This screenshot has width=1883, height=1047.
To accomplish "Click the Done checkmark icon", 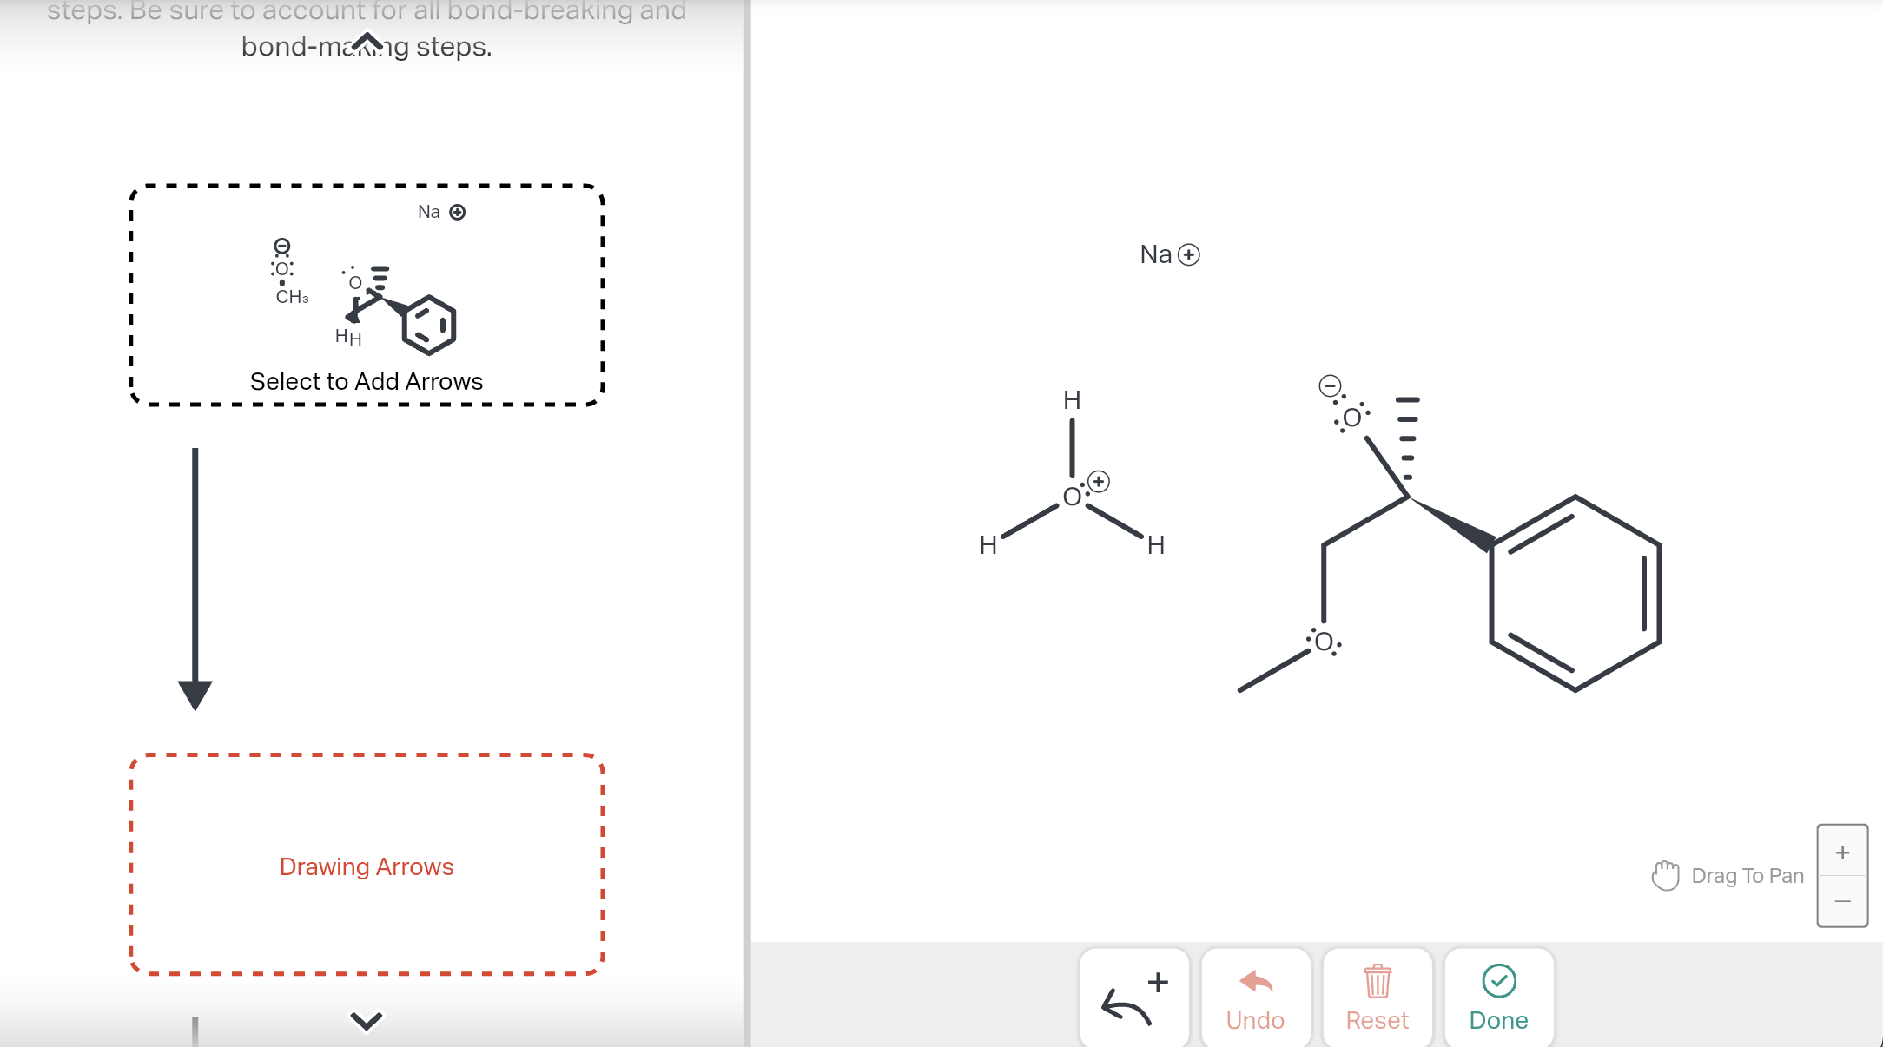I will coord(1498,978).
